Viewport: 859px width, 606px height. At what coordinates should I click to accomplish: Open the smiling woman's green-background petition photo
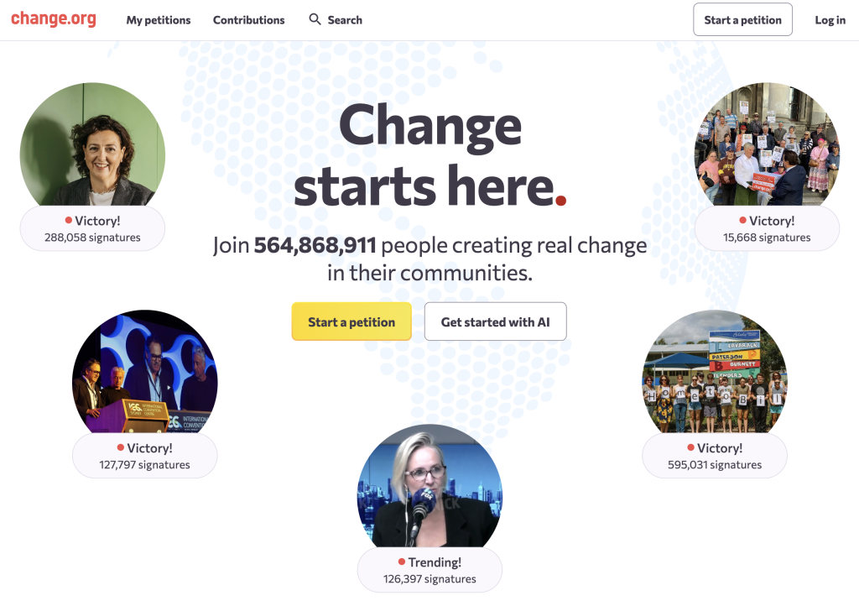click(92, 147)
